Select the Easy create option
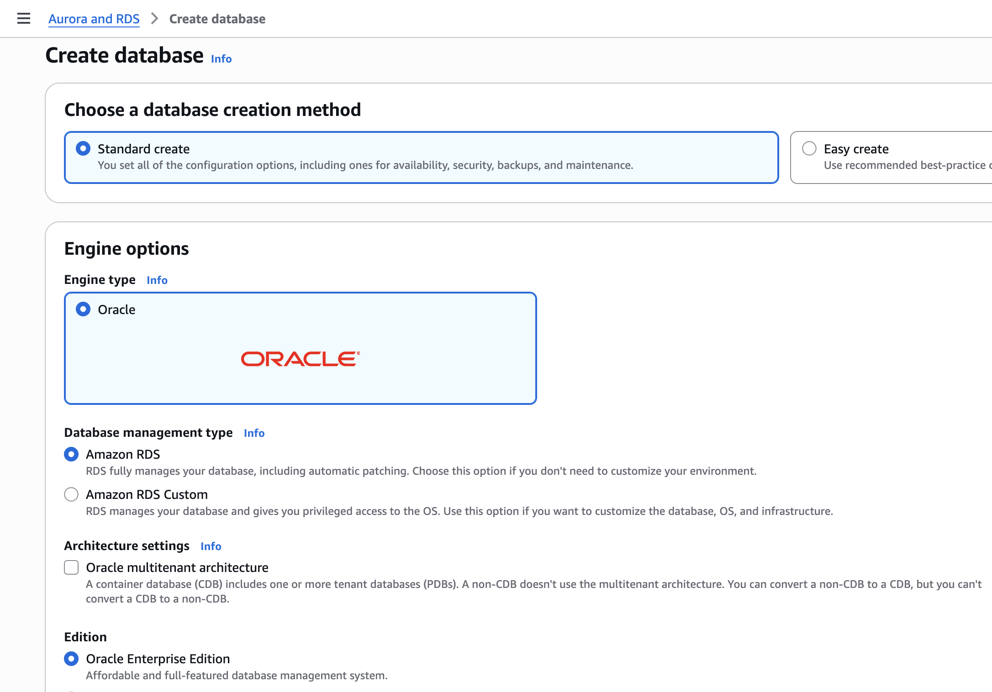This screenshot has width=992, height=692. 809,149
